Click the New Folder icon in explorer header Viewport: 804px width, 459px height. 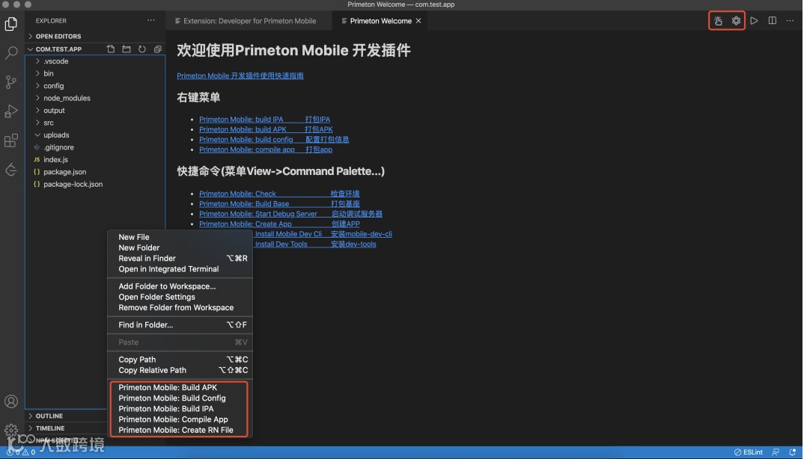tap(126, 49)
